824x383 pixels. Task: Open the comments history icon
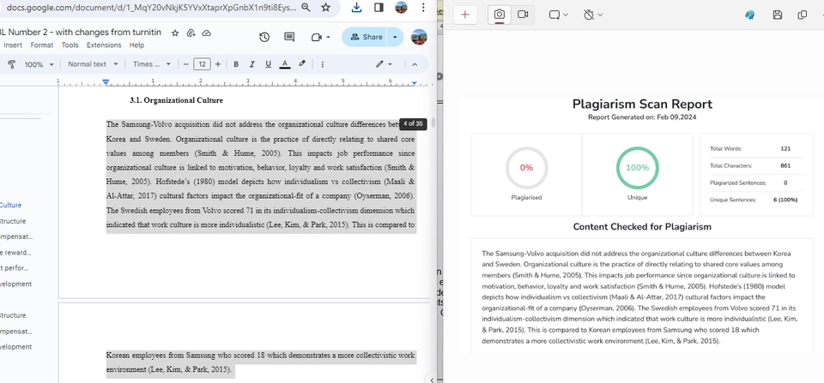pyautogui.click(x=289, y=37)
